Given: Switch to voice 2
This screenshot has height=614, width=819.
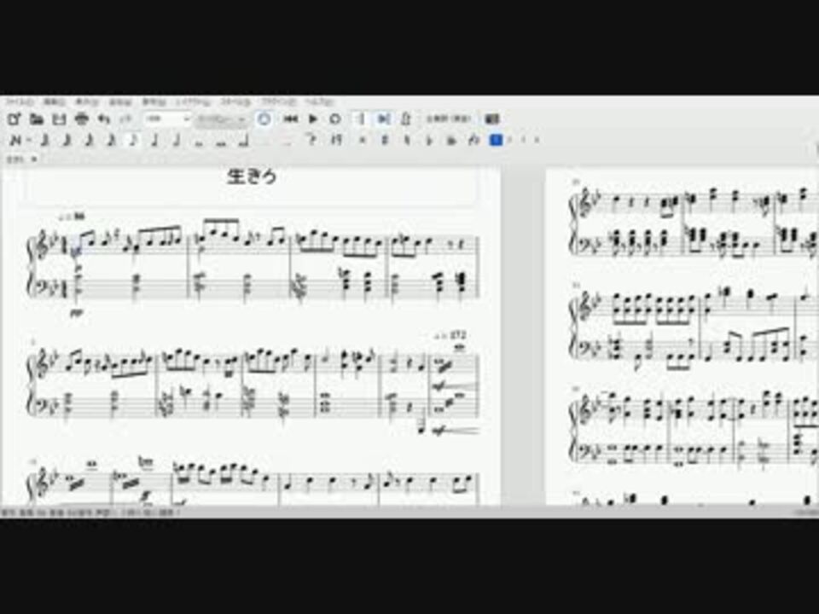Looking at the screenshot, I should (510, 140).
